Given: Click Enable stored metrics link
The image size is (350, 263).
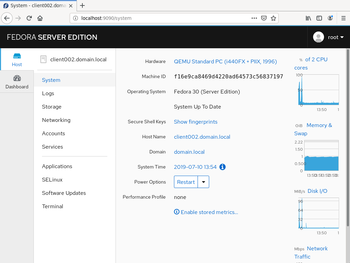Looking at the screenshot, I should [210, 212].
